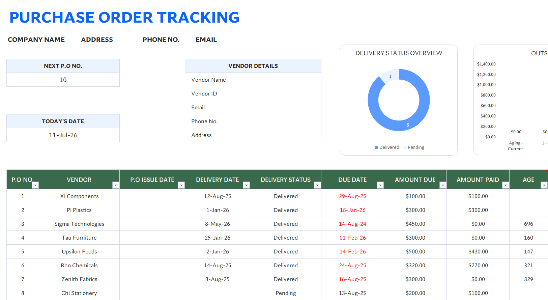Image resolution: width=548 pixels, height=300 pixels.
Task: Click the COMPANY NAME header label
Action: coord(36,40)
